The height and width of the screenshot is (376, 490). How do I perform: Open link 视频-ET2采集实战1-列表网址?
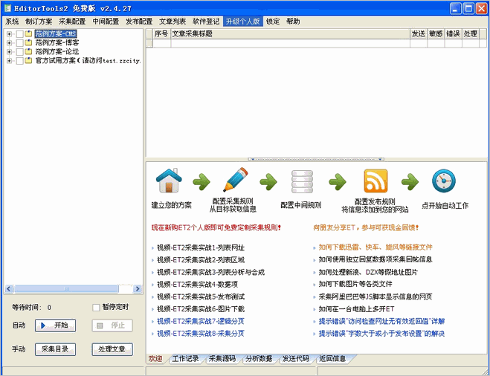click(x=201, y=247)
